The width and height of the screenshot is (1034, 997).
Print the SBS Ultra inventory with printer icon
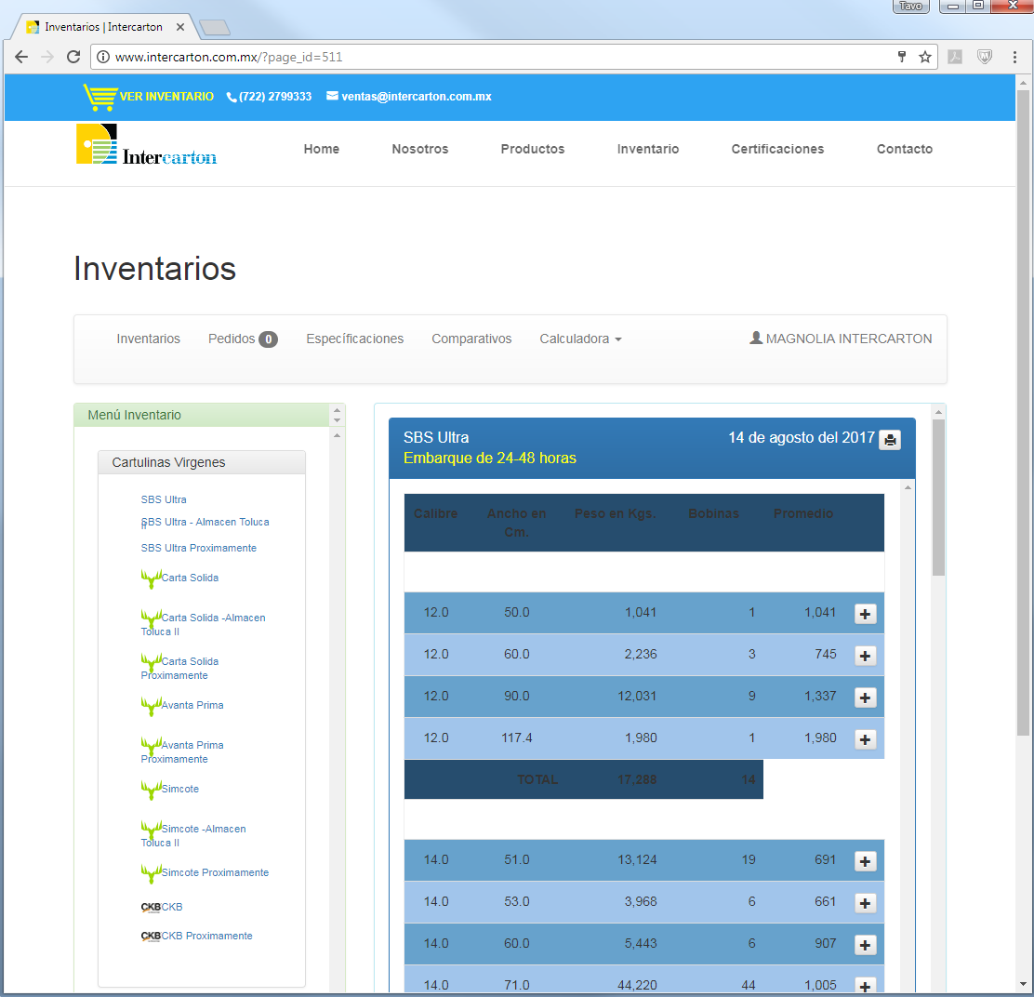point(890,440)
